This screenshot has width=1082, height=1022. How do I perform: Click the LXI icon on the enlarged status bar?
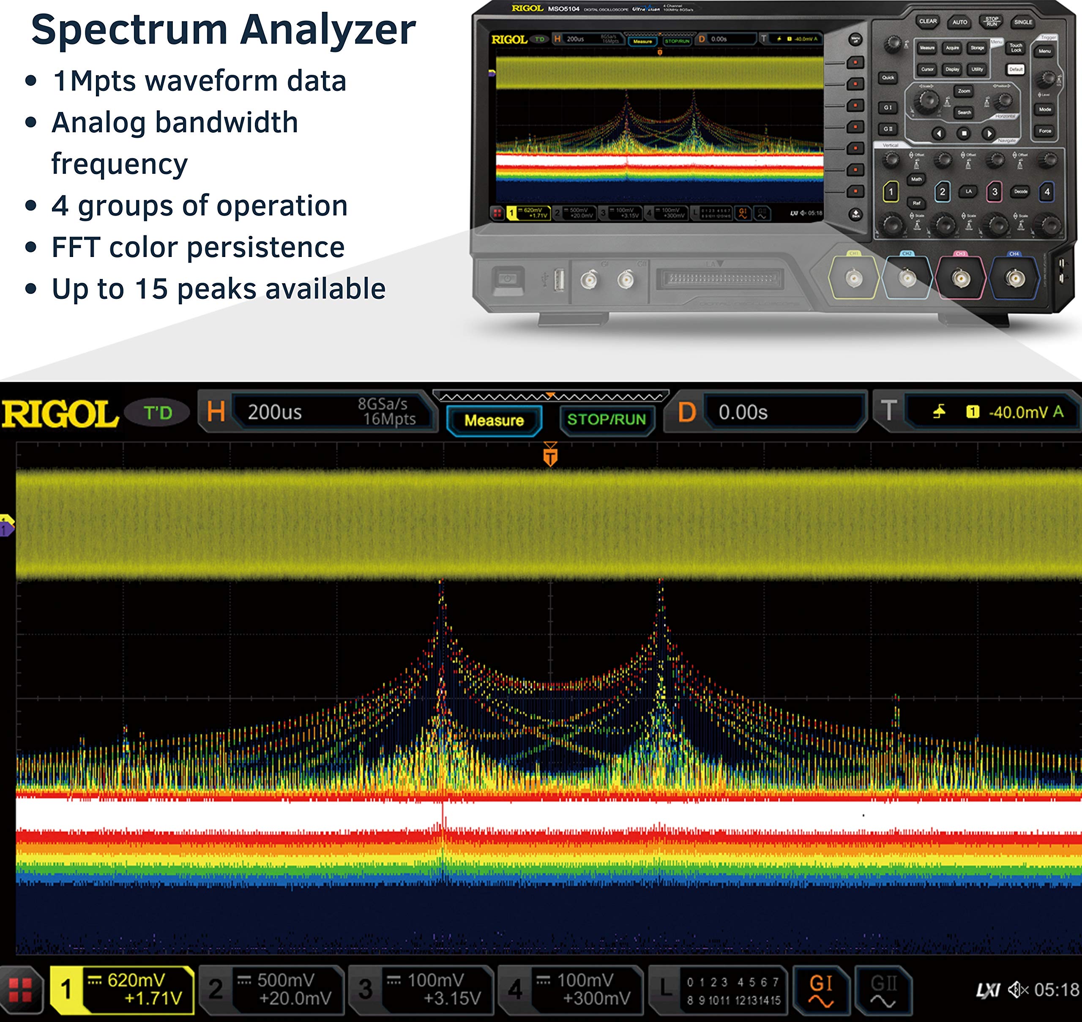point(988,990)
